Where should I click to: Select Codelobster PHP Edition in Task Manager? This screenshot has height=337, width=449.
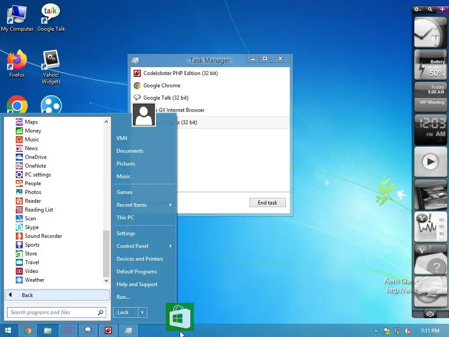210,73
